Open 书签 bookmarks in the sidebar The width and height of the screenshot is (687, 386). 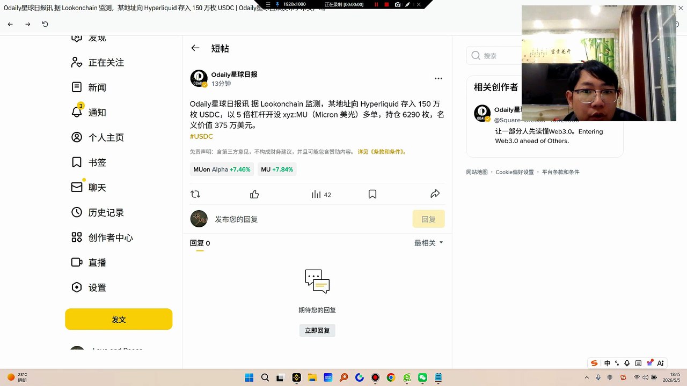tap(89, 162)
